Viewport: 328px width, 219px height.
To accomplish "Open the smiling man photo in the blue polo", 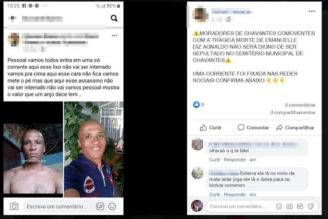I will 94,149.
